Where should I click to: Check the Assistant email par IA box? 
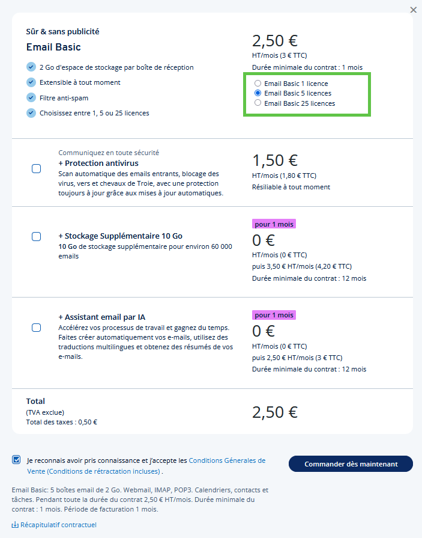(x=36, y=328)
